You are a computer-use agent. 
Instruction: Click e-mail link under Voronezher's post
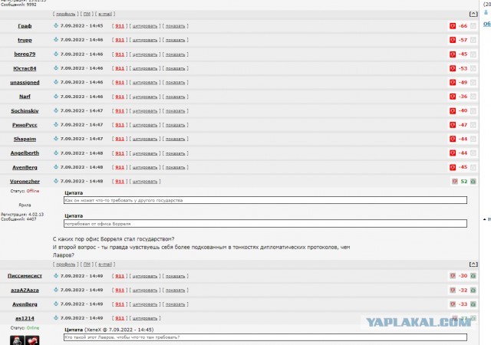[105, 264]
